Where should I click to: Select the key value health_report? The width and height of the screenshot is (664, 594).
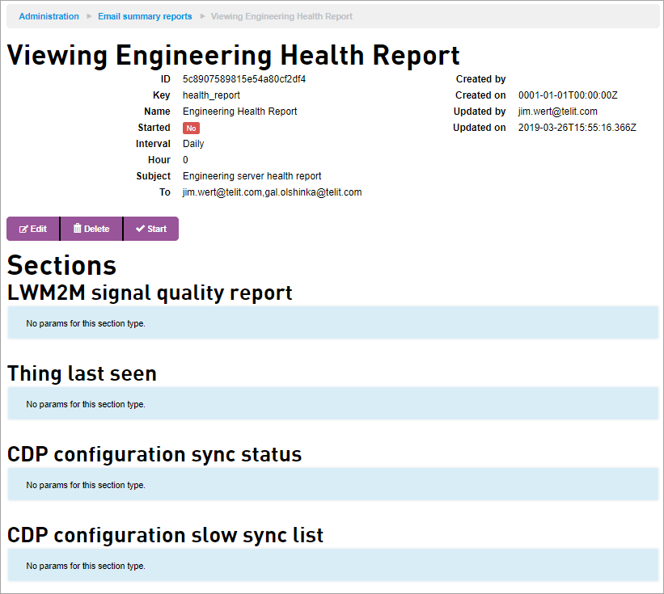tap(211, 95)
